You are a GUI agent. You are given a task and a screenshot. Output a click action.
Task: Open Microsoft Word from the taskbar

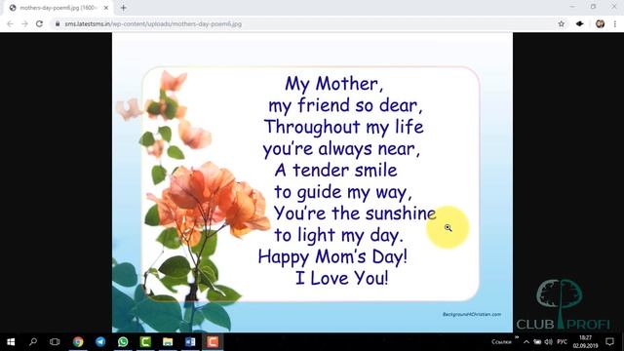(x=190, y=342)
